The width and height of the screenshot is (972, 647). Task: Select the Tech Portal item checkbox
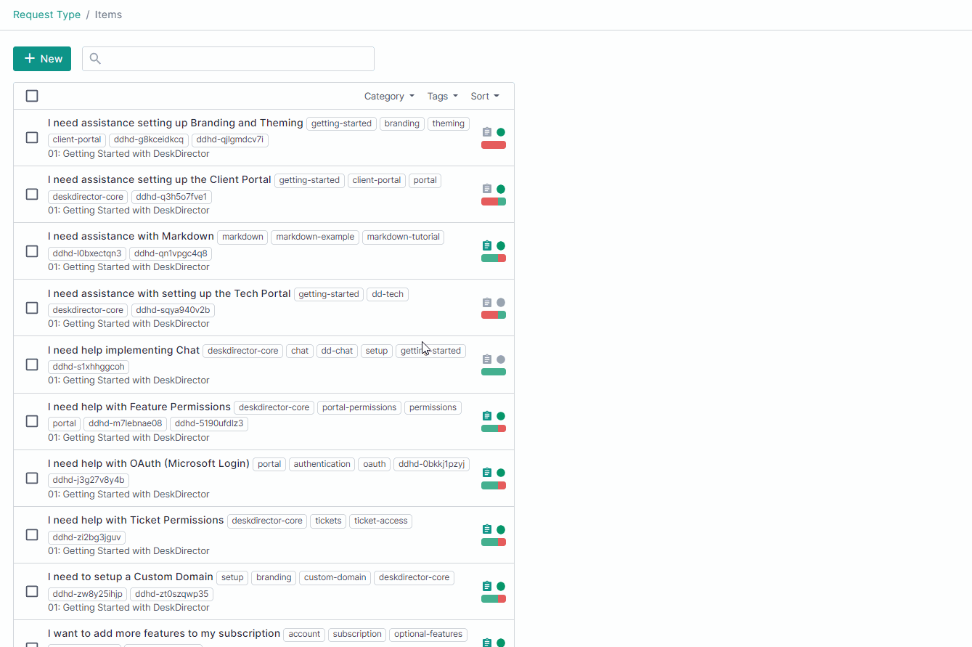click(x=32, y=307)
